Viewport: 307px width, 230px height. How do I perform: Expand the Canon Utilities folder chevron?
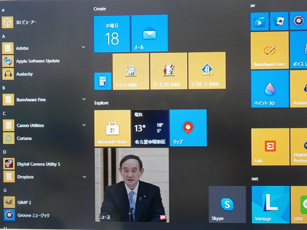(84, 125)
